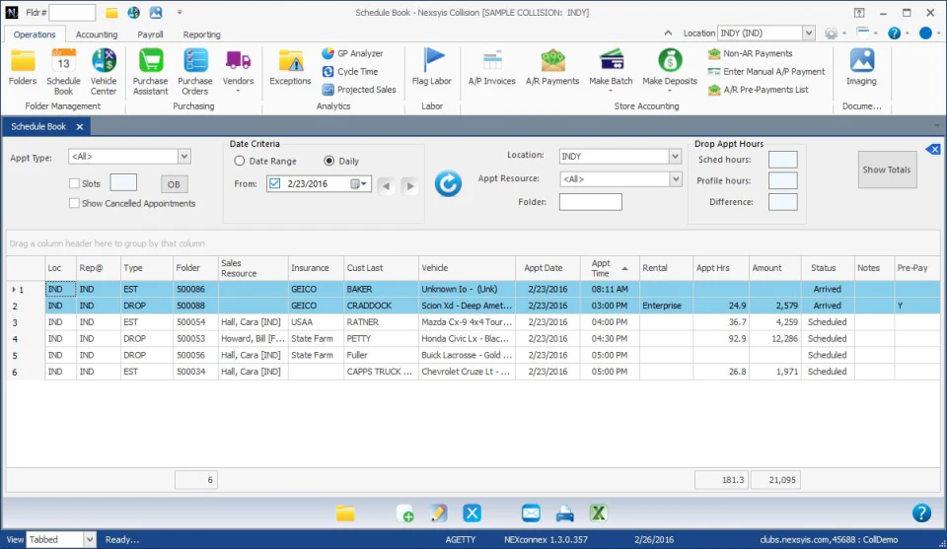947x549 pixels.
Task: Open the Appt Resource dropdown
Action: (x=675, y=179)
